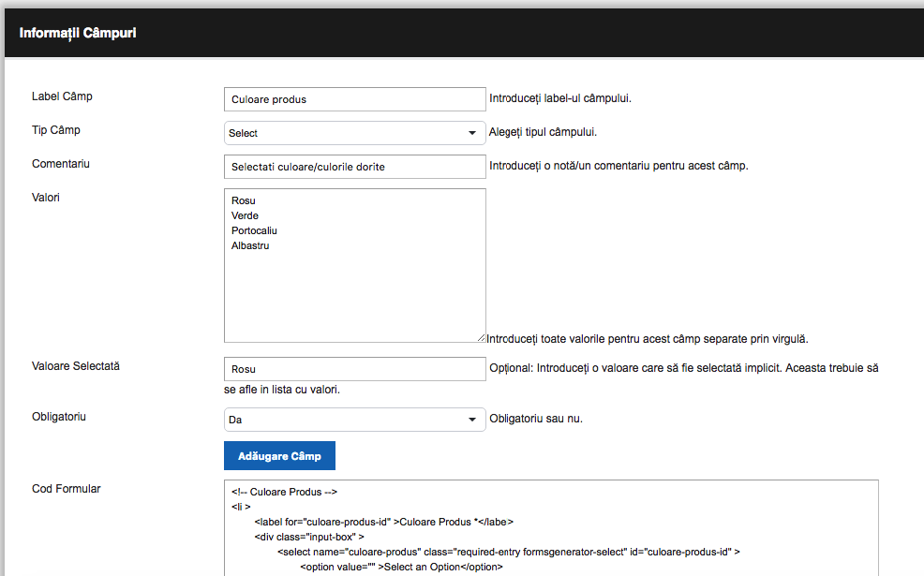Click the 'Obligatoriu' field label

tap(59, 417)
